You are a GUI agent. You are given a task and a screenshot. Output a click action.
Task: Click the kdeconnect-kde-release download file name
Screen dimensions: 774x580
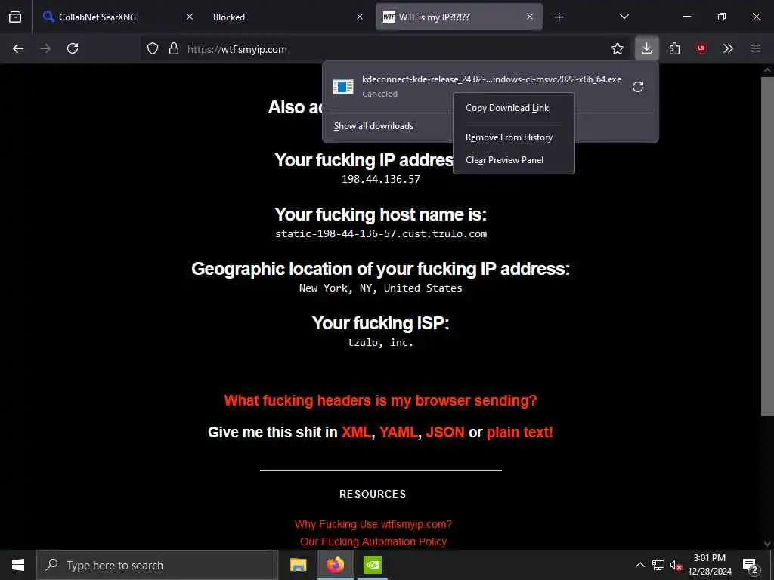491,79
